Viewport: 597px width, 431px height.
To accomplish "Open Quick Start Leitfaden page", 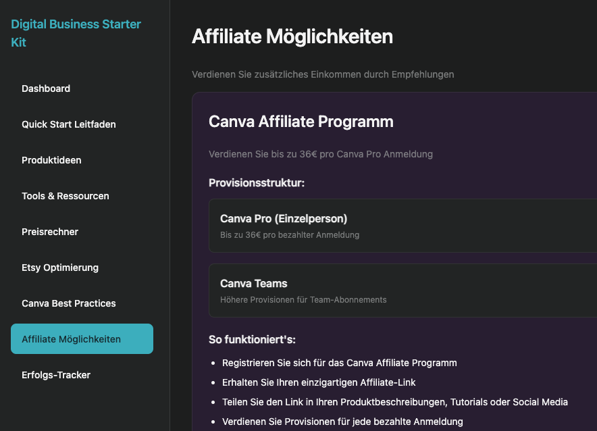I will 68,124.
